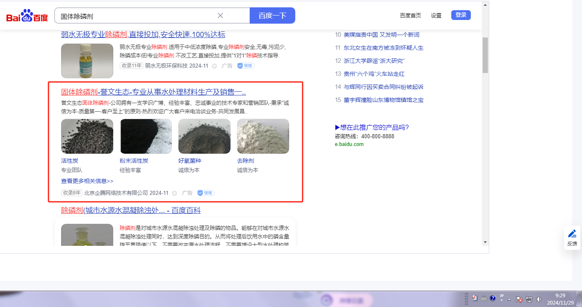Click ▶想在此推广您的产品吗? link
The image size is (582, 307).
pyautogui.click(x=372, y=127)
